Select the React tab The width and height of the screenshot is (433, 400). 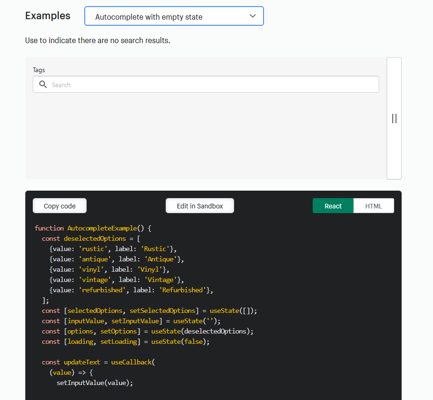click(333, 206)
